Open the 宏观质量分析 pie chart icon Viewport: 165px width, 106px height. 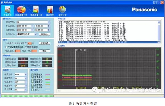[x=21, y=10]
